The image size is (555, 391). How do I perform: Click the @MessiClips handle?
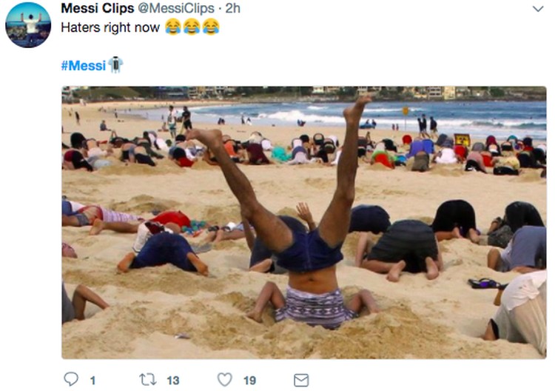tap(176, 8)
